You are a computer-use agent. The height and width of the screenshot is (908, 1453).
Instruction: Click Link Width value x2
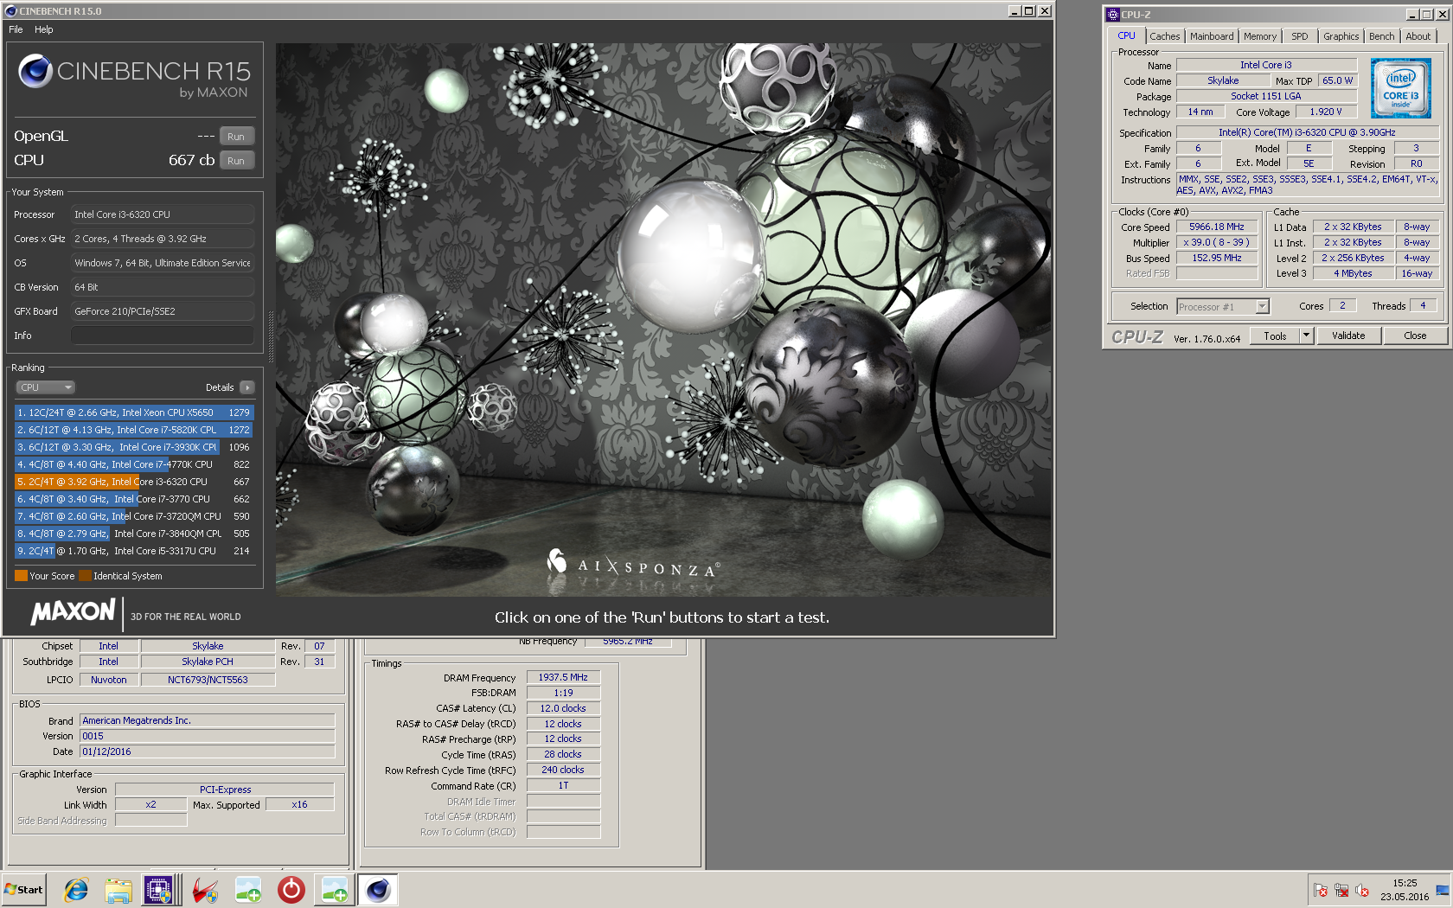150,805
